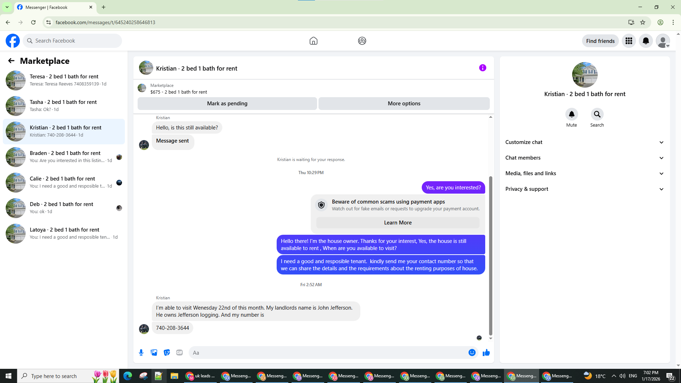Click Learn More on the scam warning
Viewport: 681px width, 383px height.
point(398,223)
